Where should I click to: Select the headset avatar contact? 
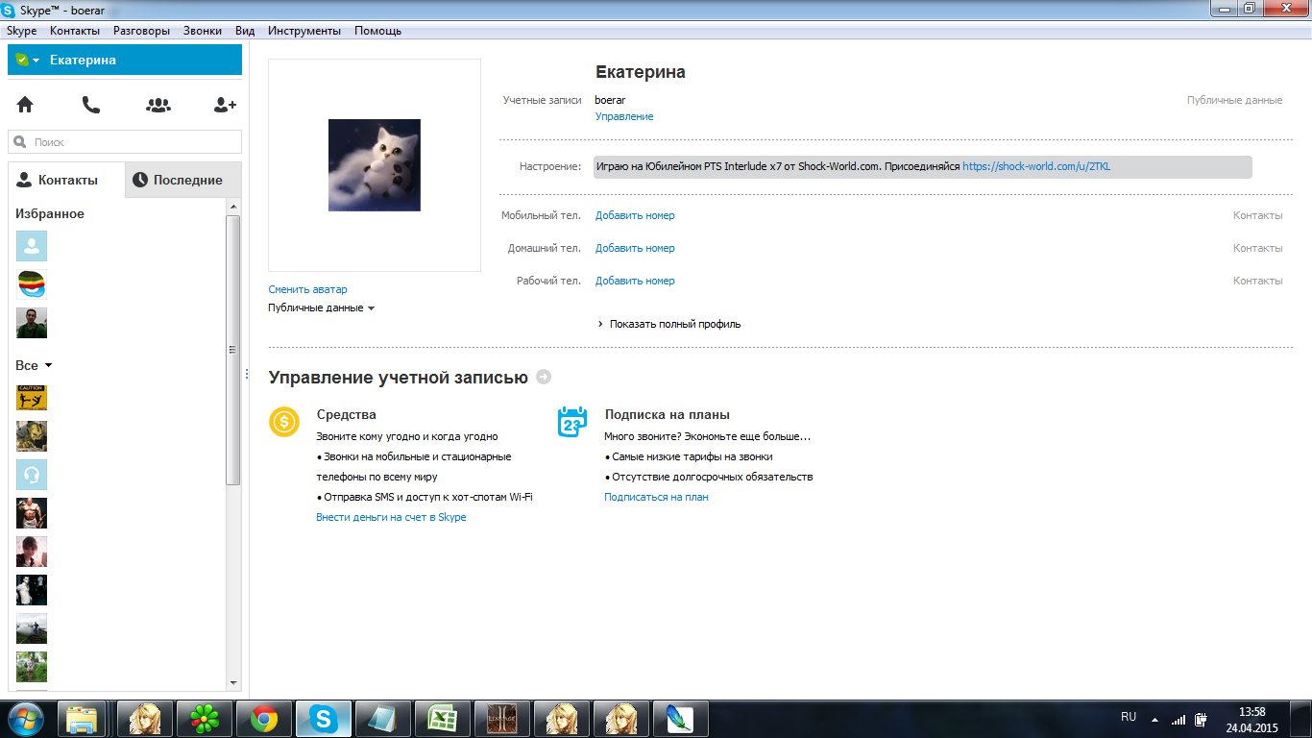[32, 475]
